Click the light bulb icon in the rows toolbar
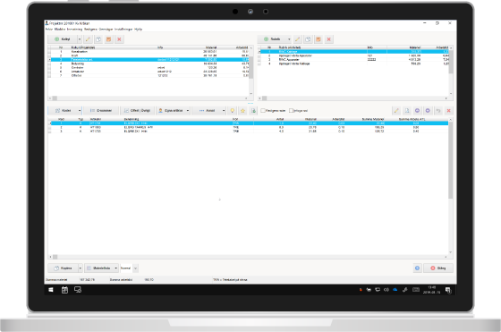This screenshot has width=501, height=332. 233,111
